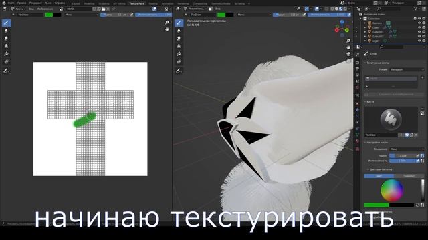428x240 pixels.
Task: Select Clone tool in 3D viewport toolbar
Action: point(179,46)
